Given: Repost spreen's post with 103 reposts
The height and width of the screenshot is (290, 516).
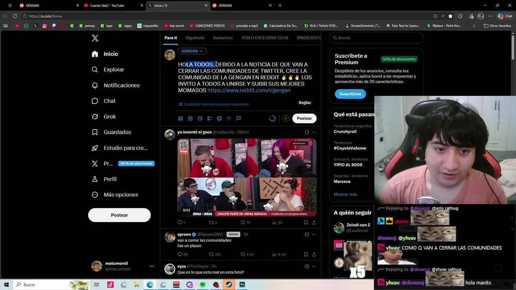Looking at the screenshot, I should point(214,255).
